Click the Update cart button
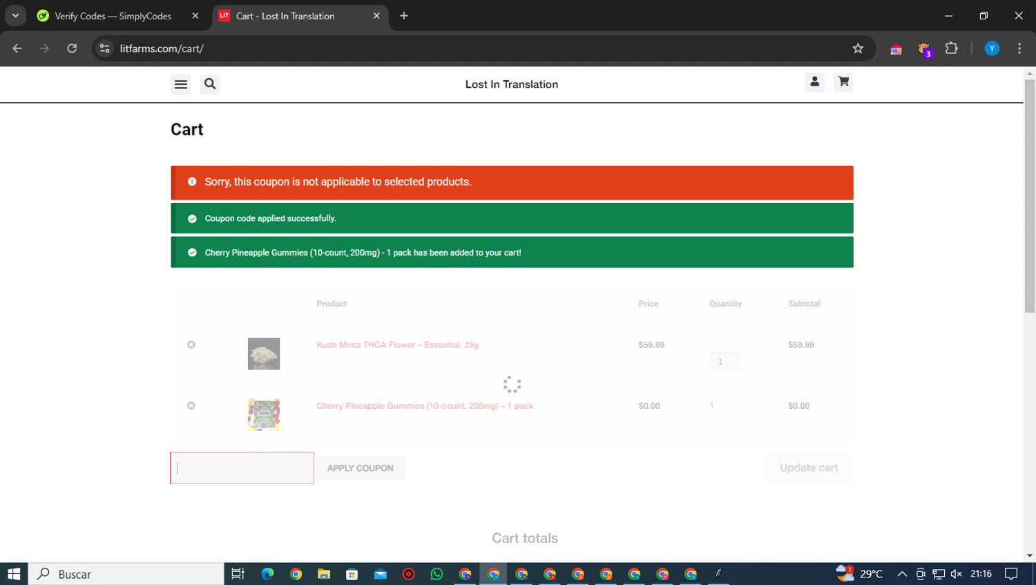 [x=809, y=468]
